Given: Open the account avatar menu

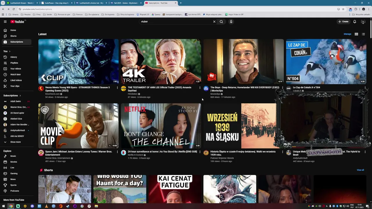Looking at the screenshot, I should (x=363, y=21).
